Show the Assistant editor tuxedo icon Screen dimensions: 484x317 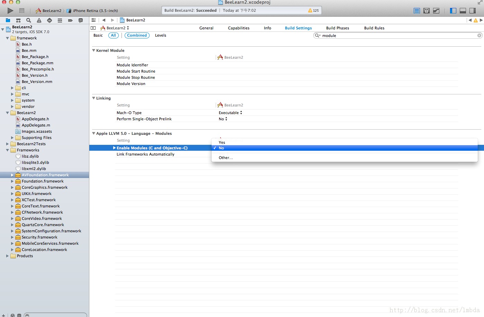(x=427, y=11)
